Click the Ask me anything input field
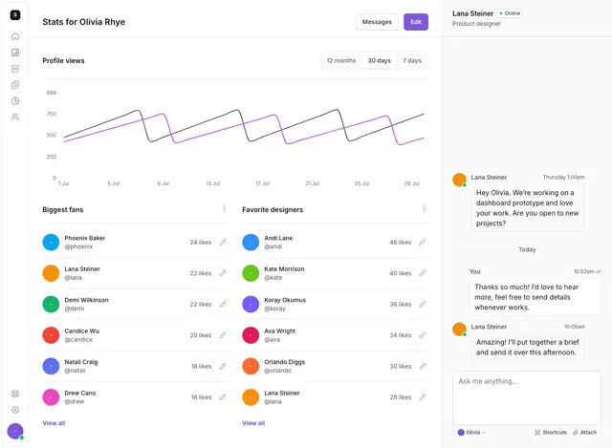This screenshot has width=612, height=448. 527,397
